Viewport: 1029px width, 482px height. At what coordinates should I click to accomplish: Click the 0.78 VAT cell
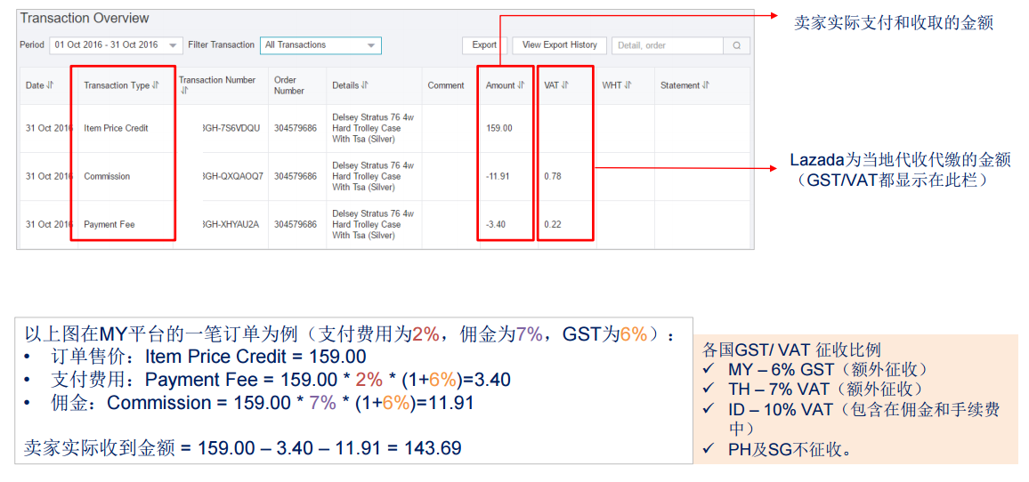[552, 176]
